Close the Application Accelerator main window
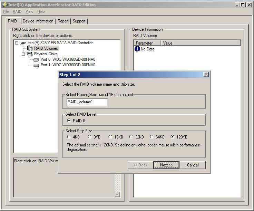 (249, 5)
